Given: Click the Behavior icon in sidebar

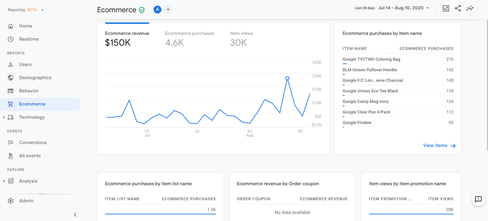Looking at the screenshot, I should click(x=11, y=91).
